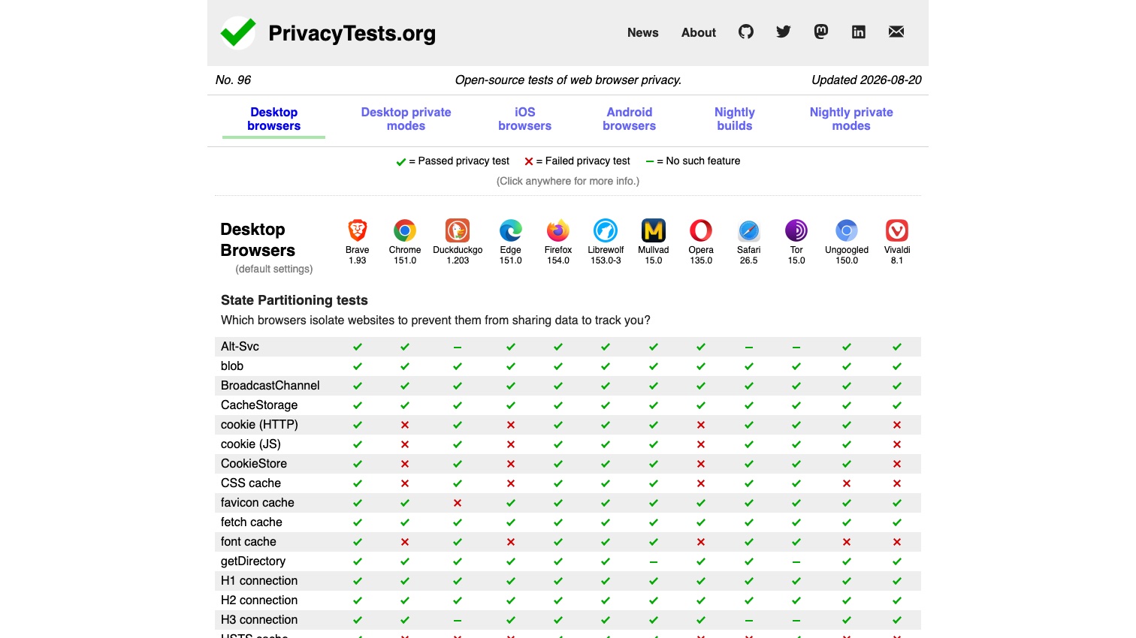Click the H3 connection row label

[x=259, y=619]
